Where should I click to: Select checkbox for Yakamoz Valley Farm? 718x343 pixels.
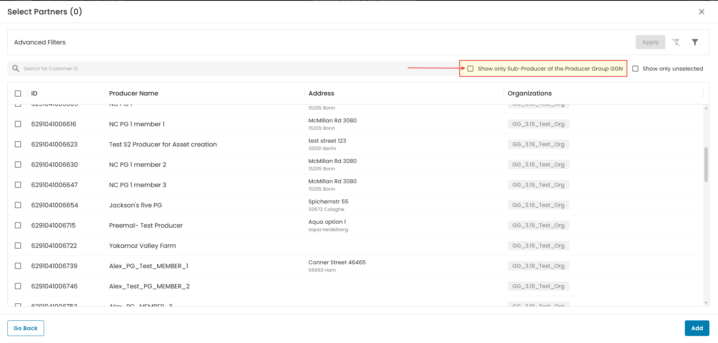tap(18, 246)
